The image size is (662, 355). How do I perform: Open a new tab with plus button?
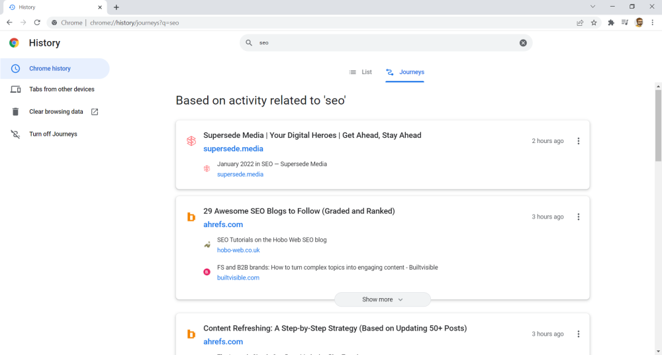(x=116, y=7)
